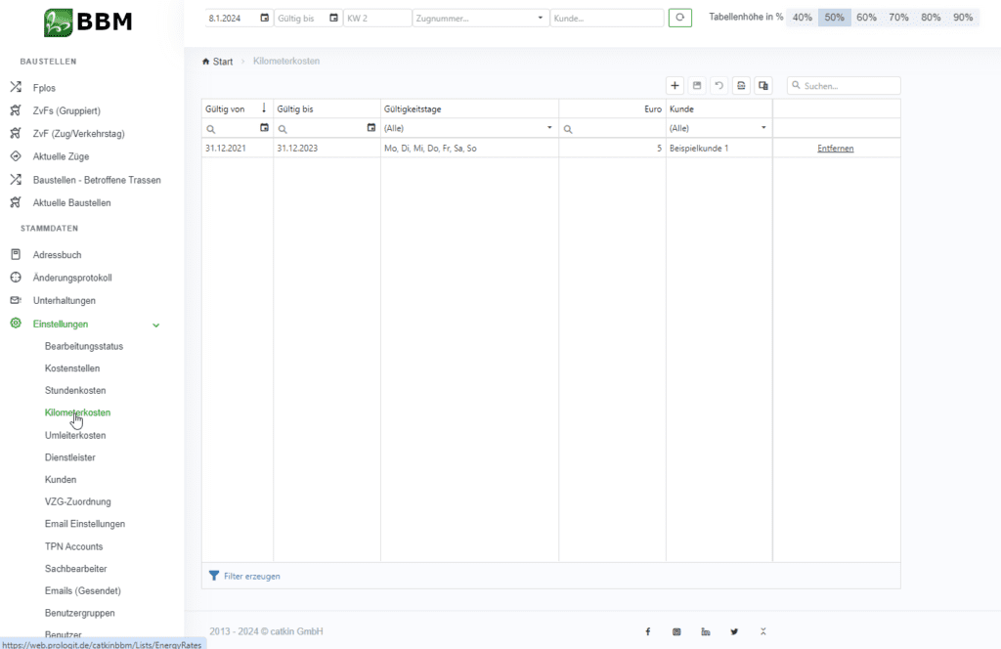Click the save changes icon in table toolbar
1001x649 pixels.
pyautogui.click(x=697, y=86)
